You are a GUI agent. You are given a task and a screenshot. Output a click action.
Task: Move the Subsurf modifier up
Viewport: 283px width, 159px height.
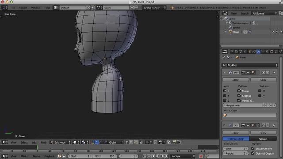[x=264, y=125]
